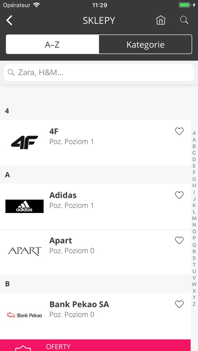Open the pink OFERTY banner

[x=95, y=345]
